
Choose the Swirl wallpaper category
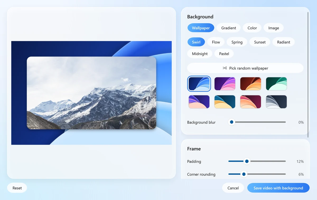click(x=196, y=42)
